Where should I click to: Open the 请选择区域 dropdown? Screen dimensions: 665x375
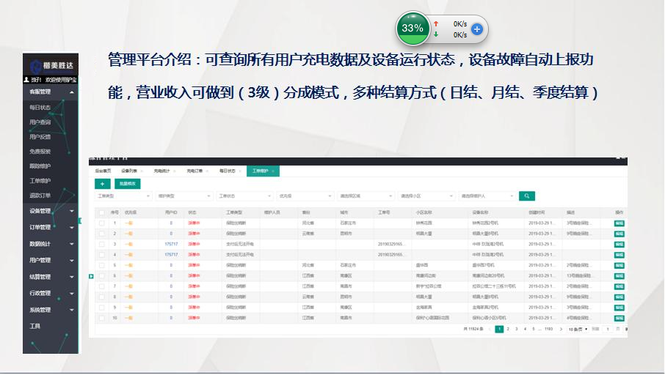click(x=364, y=196)
